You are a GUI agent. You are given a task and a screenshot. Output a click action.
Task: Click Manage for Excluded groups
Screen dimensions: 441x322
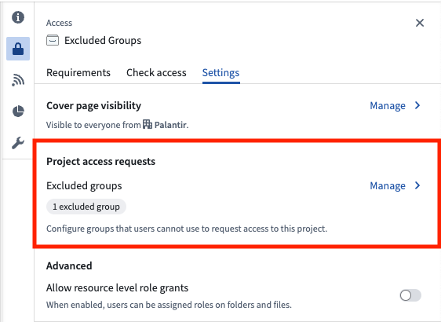coord(388,186)
